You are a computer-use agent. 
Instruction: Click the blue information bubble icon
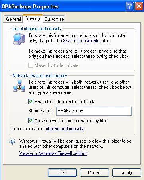coord(12,141)
